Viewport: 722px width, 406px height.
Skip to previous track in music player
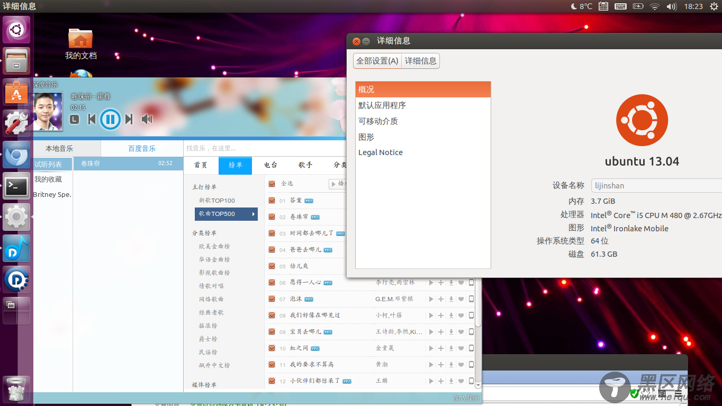tap(92, 120)
